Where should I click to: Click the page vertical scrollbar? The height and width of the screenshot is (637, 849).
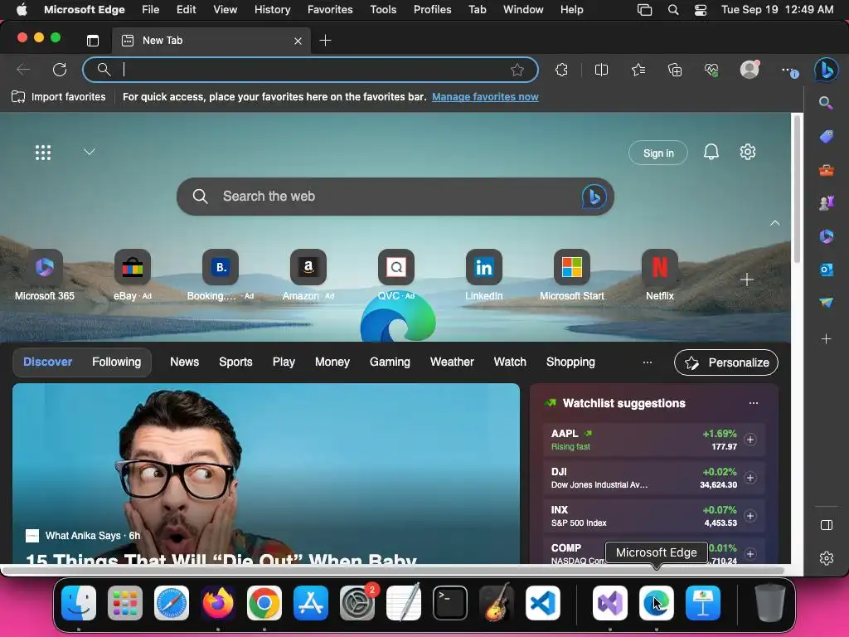797,190
